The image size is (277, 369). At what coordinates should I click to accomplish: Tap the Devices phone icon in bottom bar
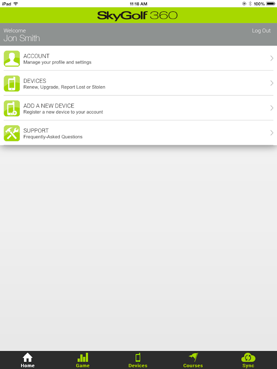[x=138, y=357]
